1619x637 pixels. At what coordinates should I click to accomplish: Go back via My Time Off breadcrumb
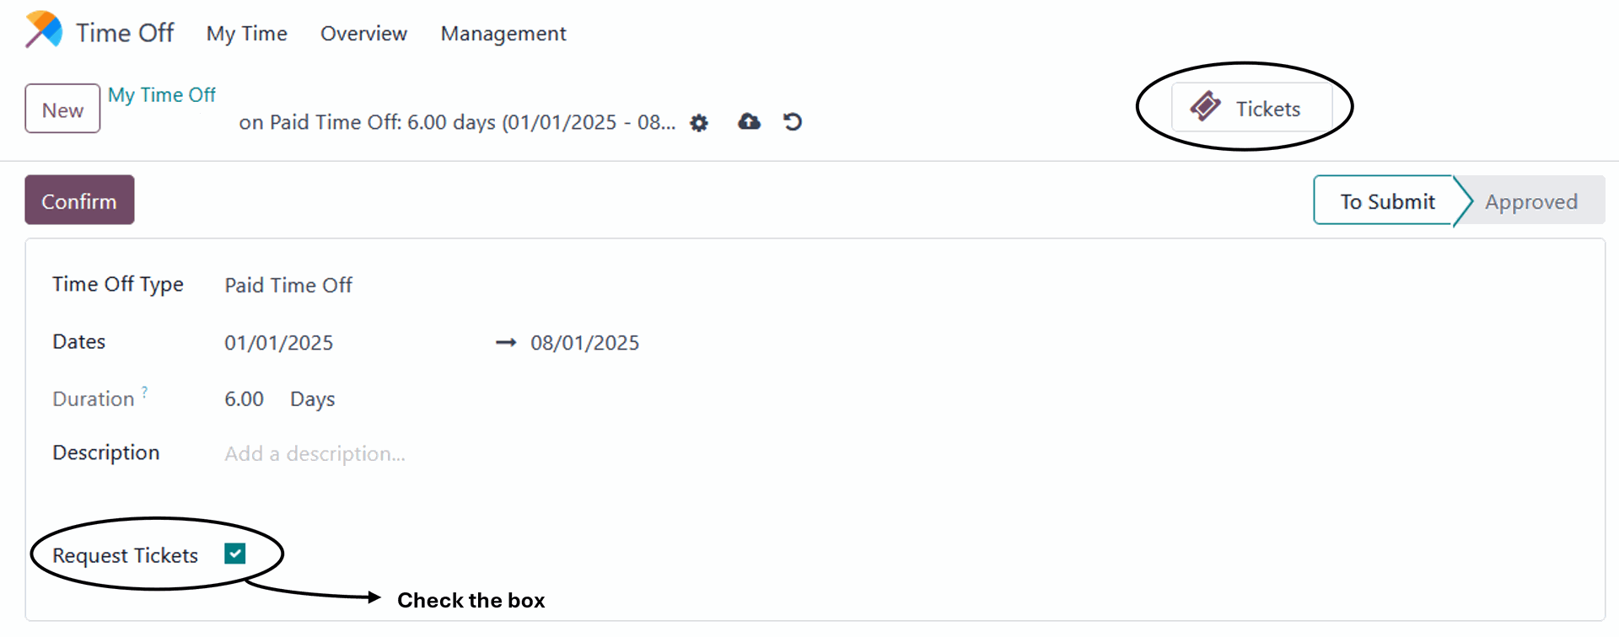point(162,95)
